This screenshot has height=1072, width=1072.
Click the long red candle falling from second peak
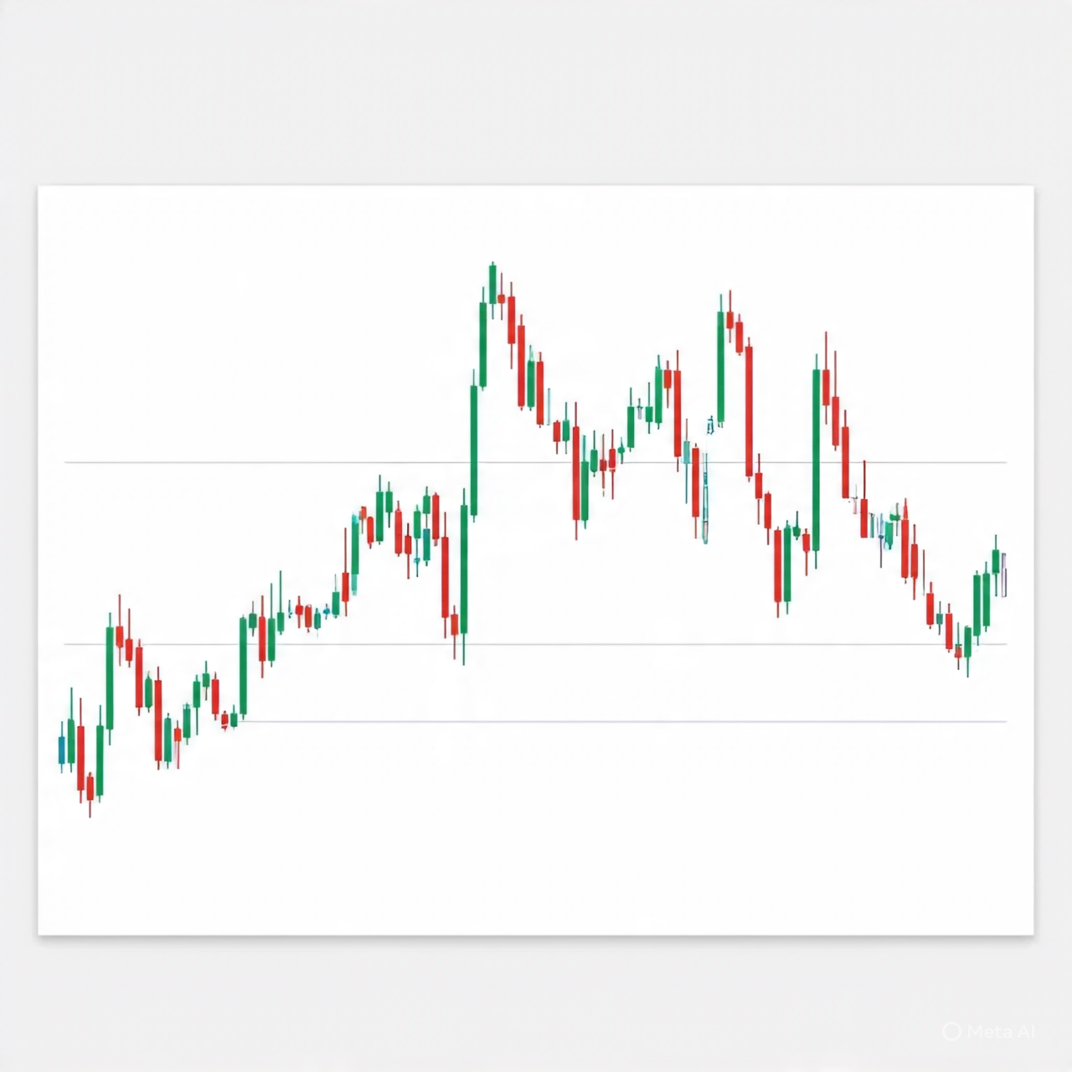(749, 410)
